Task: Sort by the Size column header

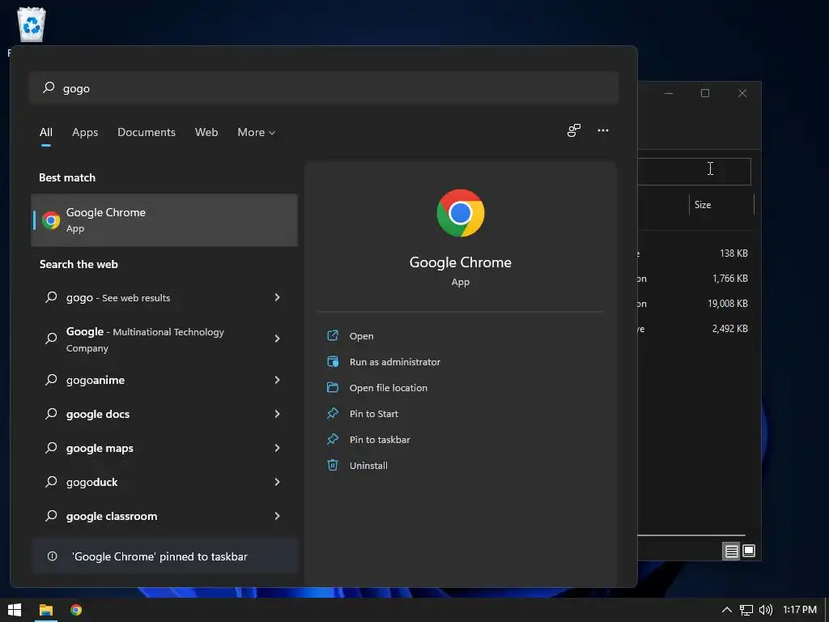Action: tap(721, 205)
